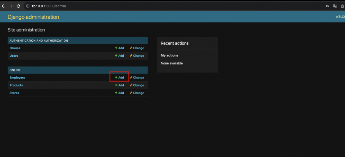Click Change for Products

(137, 86)
